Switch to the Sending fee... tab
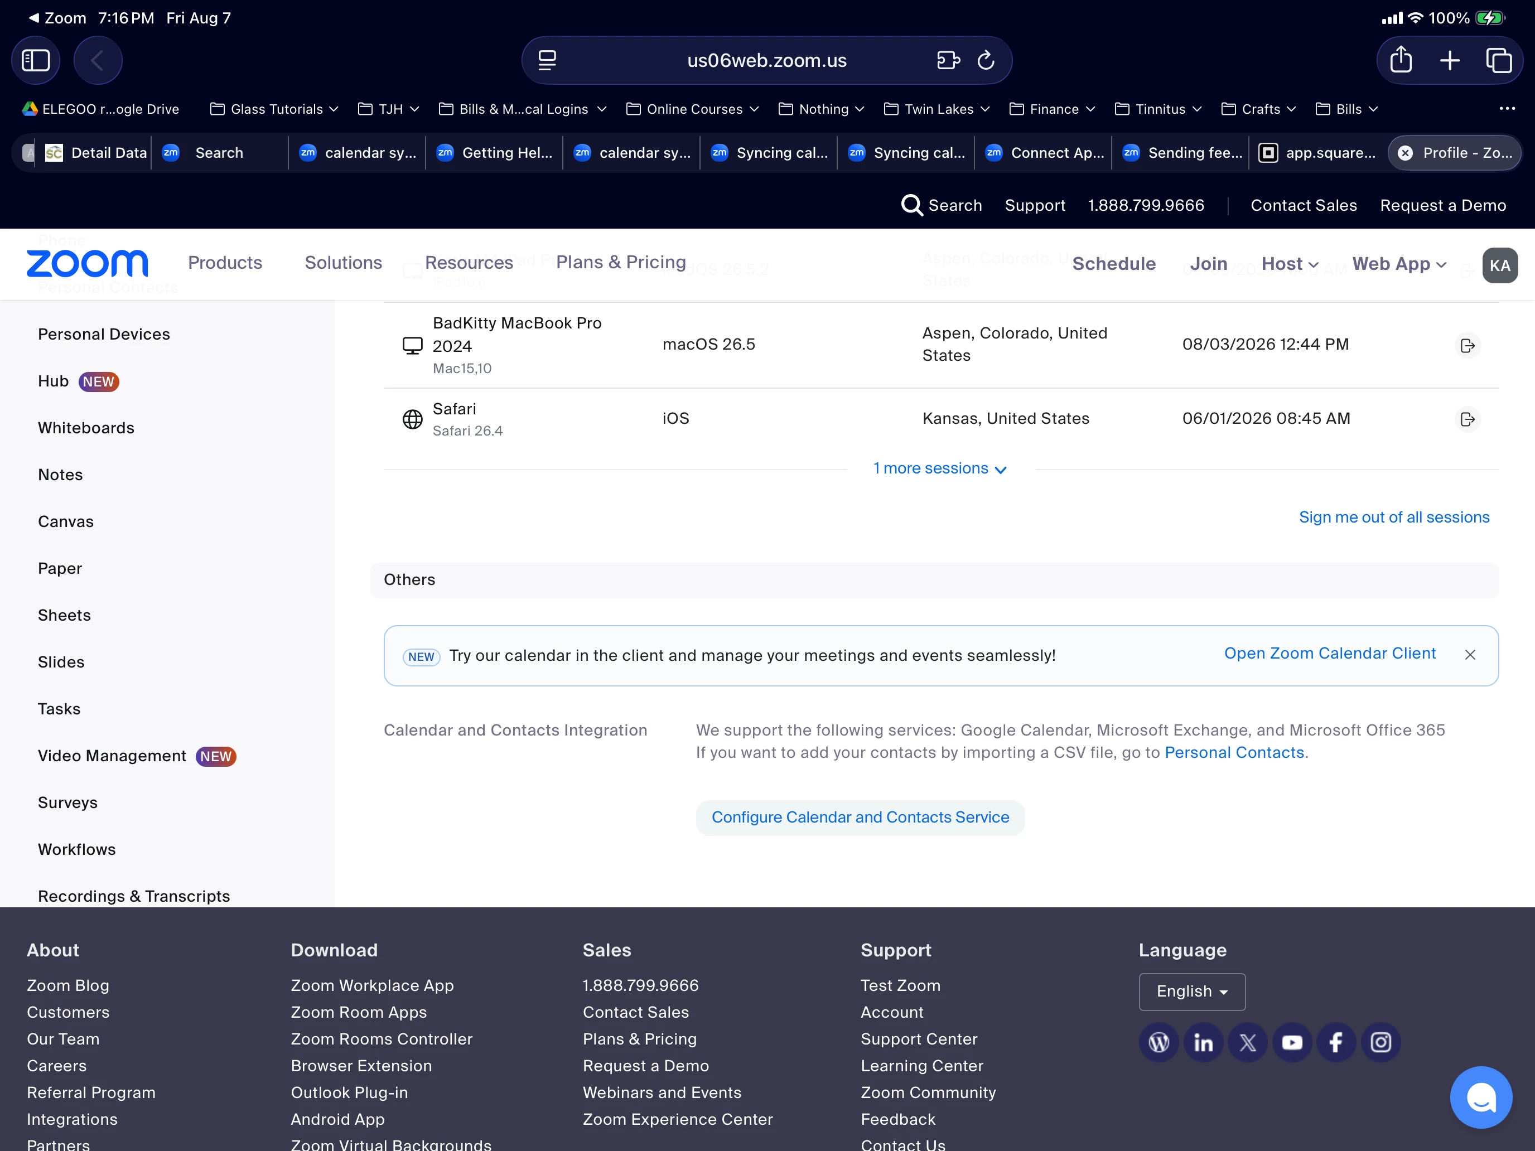 [1181, 153]
